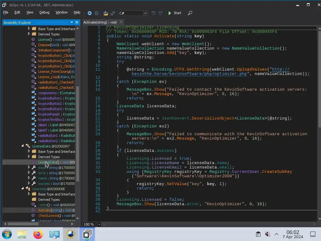321x241 pixels.
Task: Expand the error : string property
Action: click(x=29, y=173)
